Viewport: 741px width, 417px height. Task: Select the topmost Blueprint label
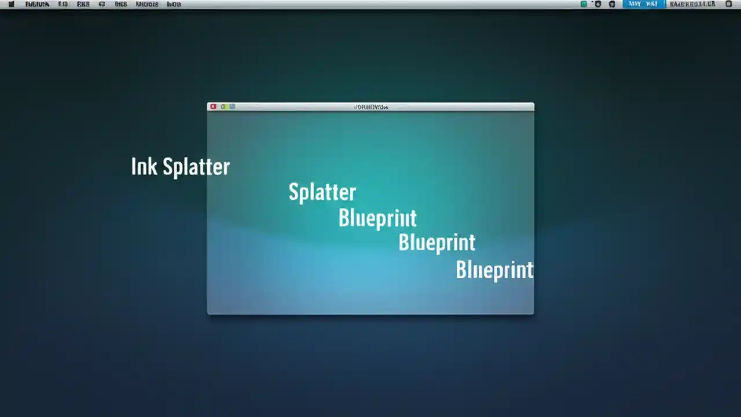(377, 218)
